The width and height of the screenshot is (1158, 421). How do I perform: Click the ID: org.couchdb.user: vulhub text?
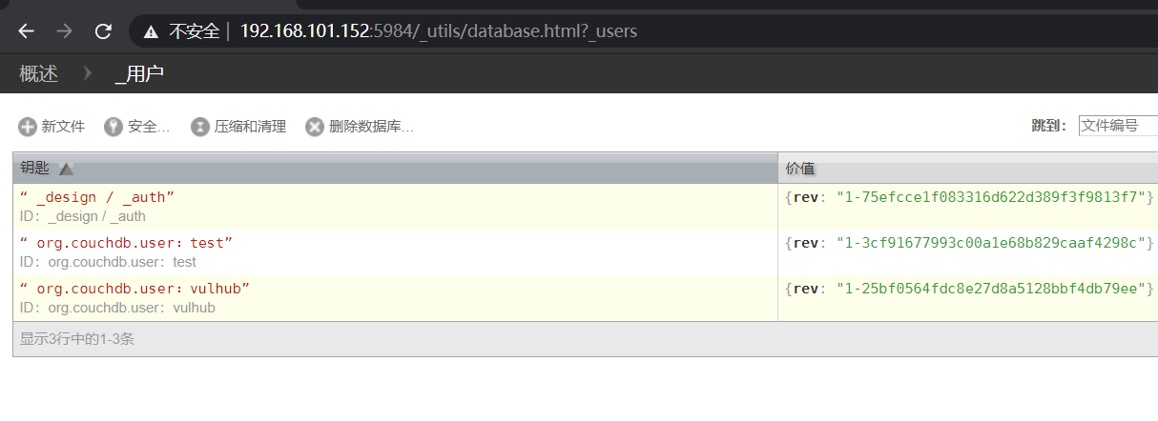click(x=117, y=308)
